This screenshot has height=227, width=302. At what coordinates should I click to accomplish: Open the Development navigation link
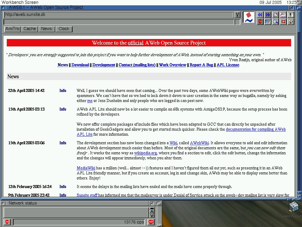point(104,65)
